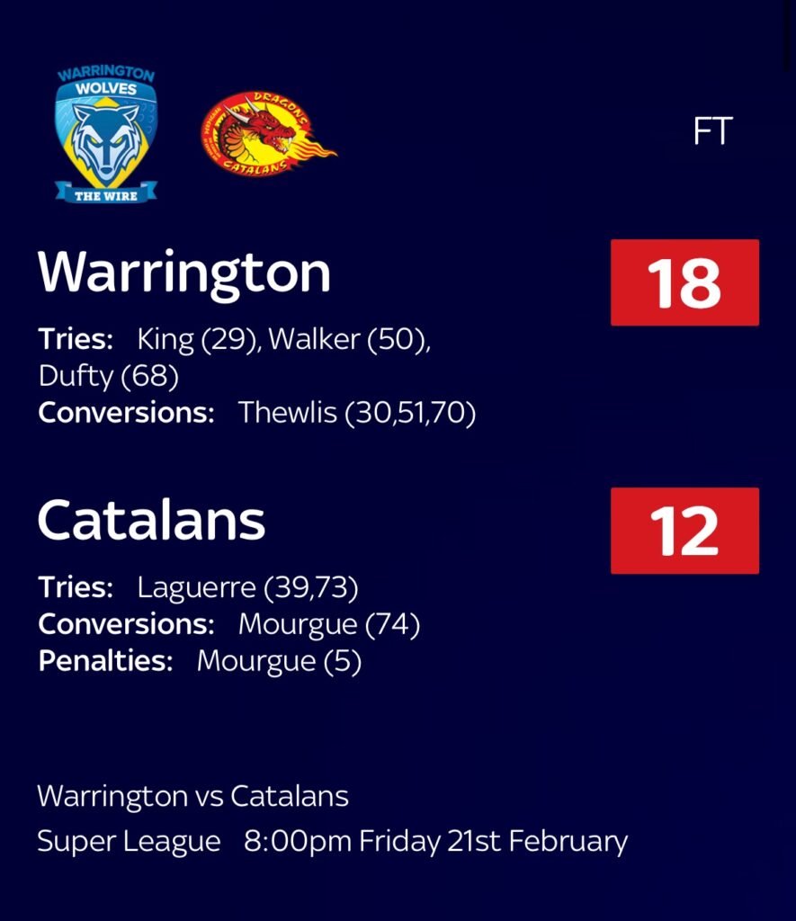Image resolution: width=796 pixels, height=921 pixels.
Task: Click the Walker (50) try entry
Action: pyautogui.click(x=349, y=339)
